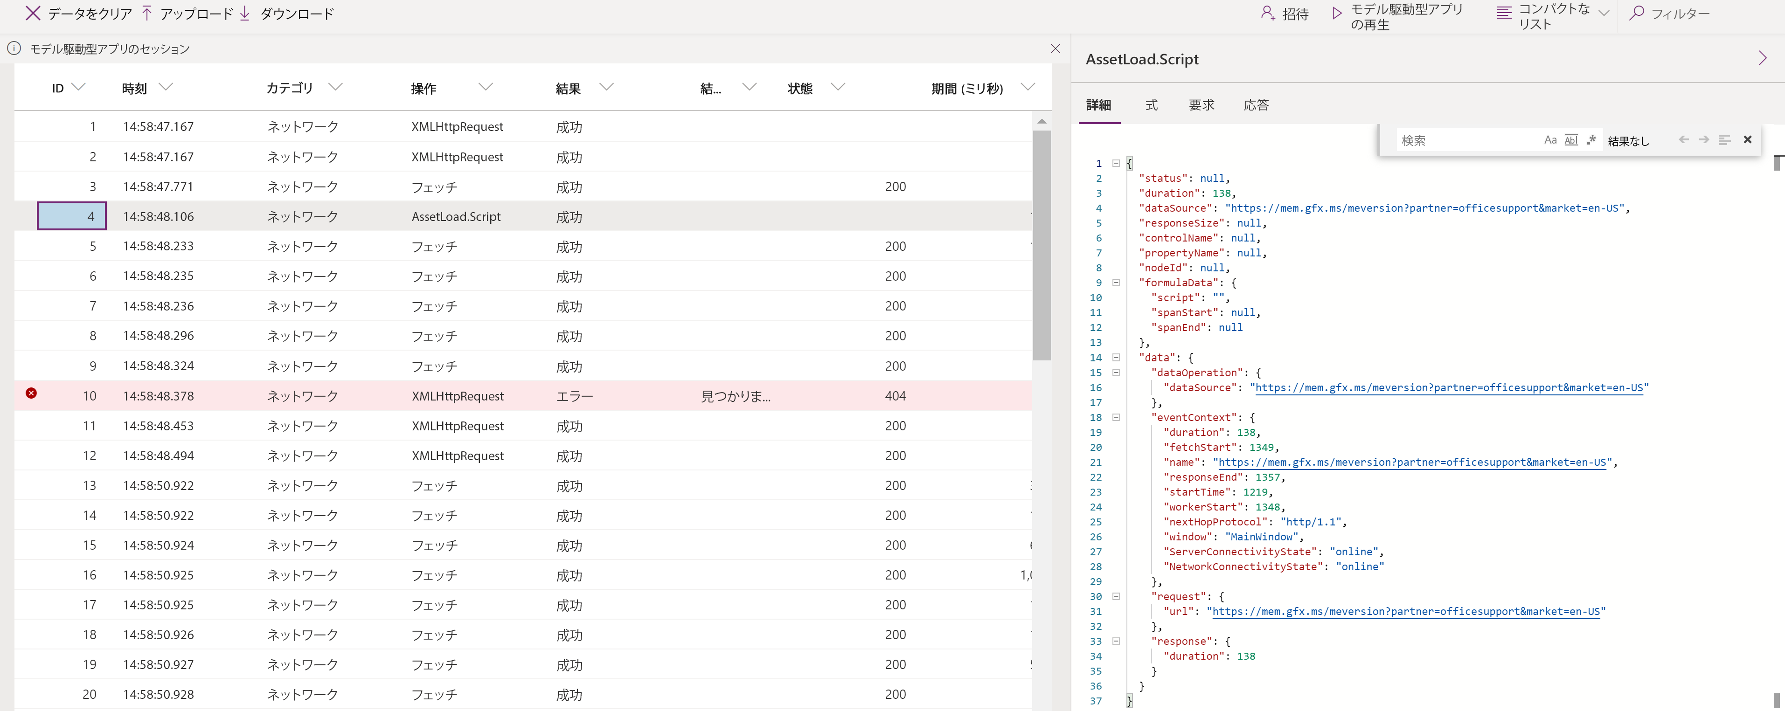This screenshot has width=1785, height=711.
Task: Click the red error icon on row 10
Action: [31, 393]
